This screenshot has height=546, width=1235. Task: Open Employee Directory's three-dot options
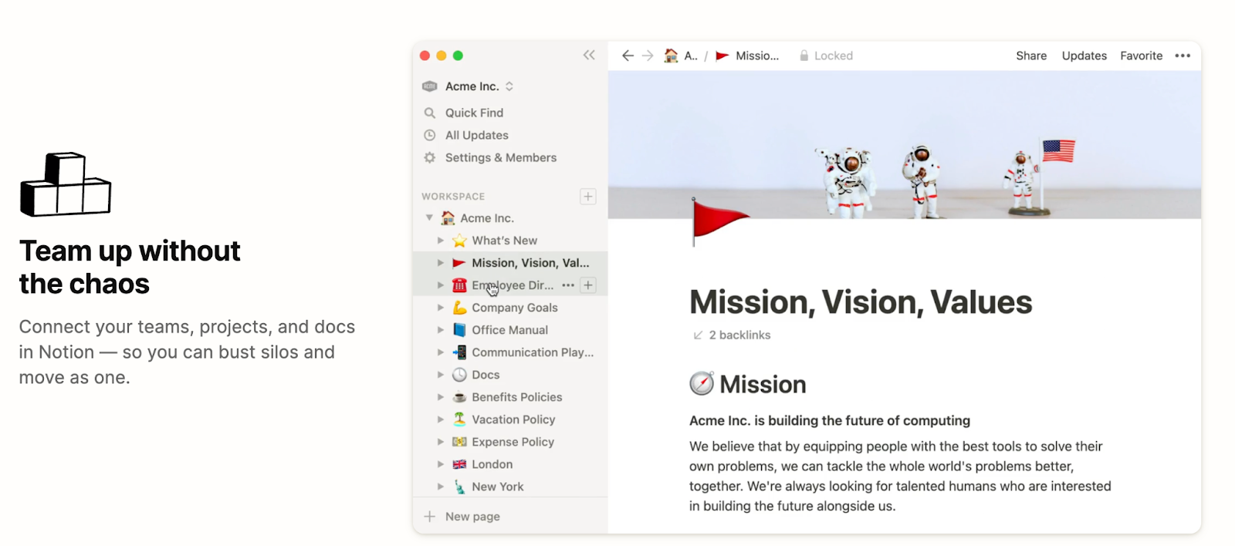tap(568, 285)
